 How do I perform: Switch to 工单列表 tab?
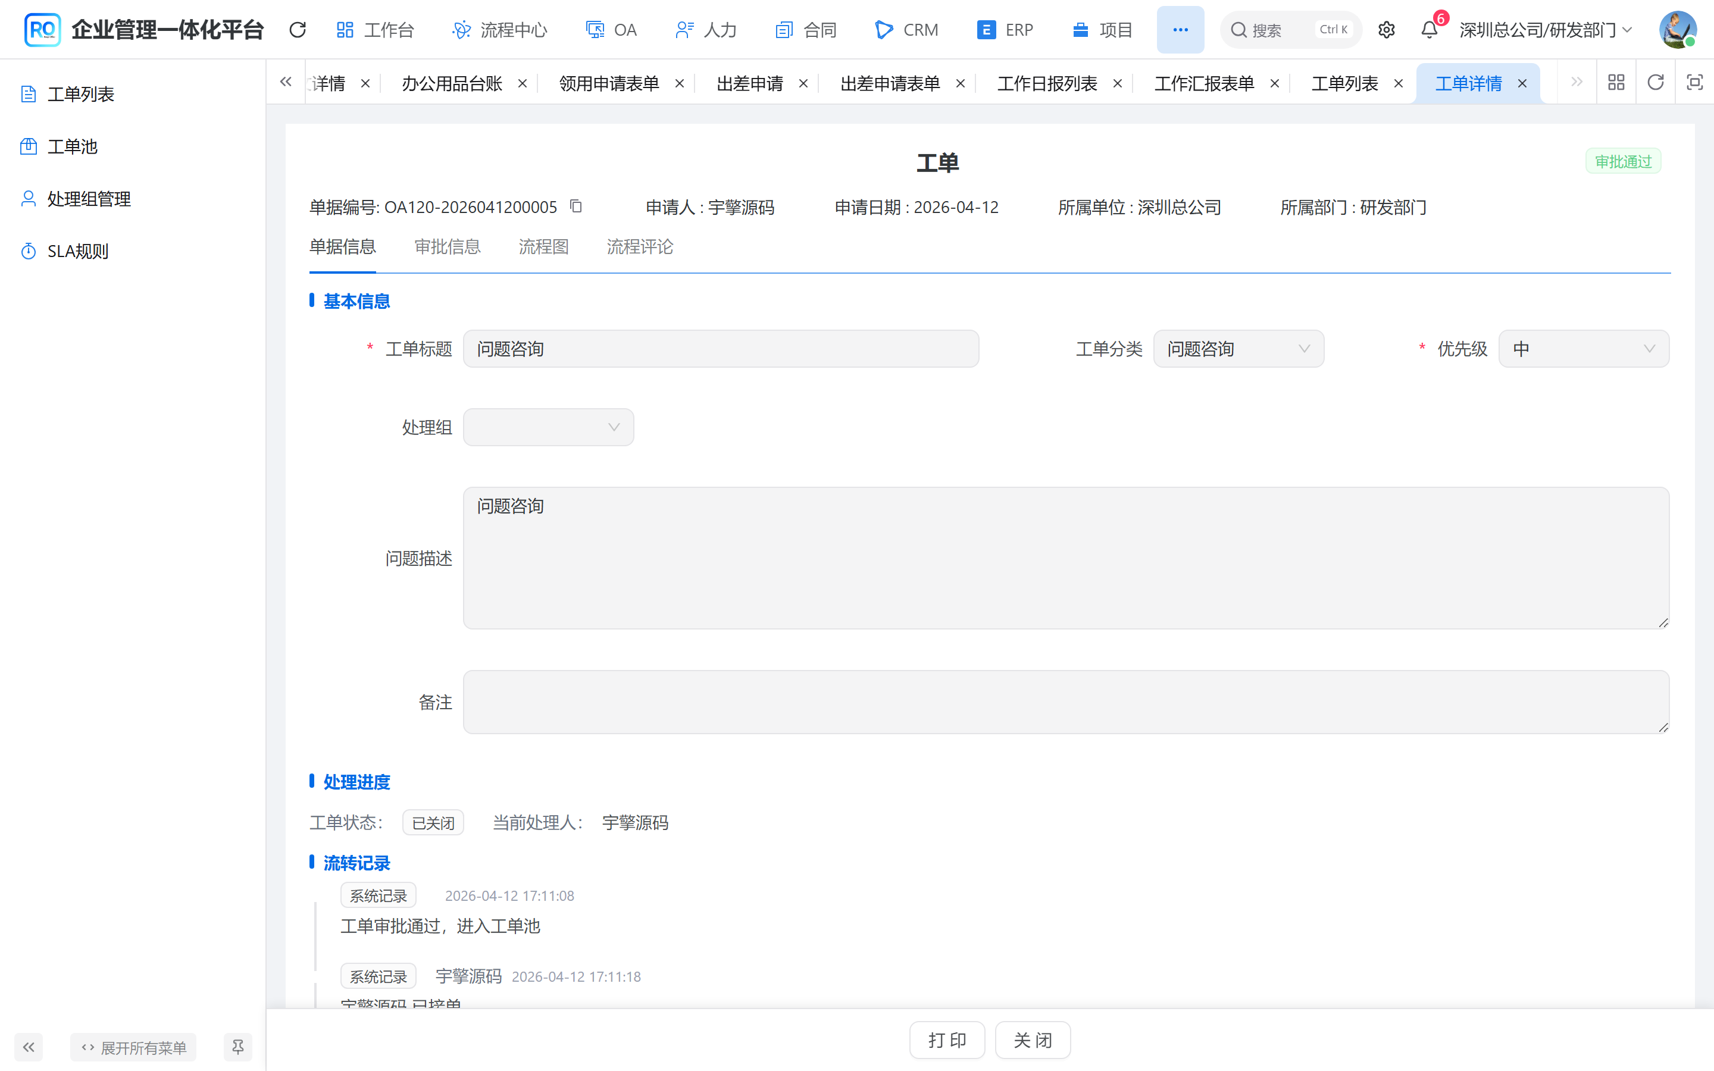coord(1345,83)
